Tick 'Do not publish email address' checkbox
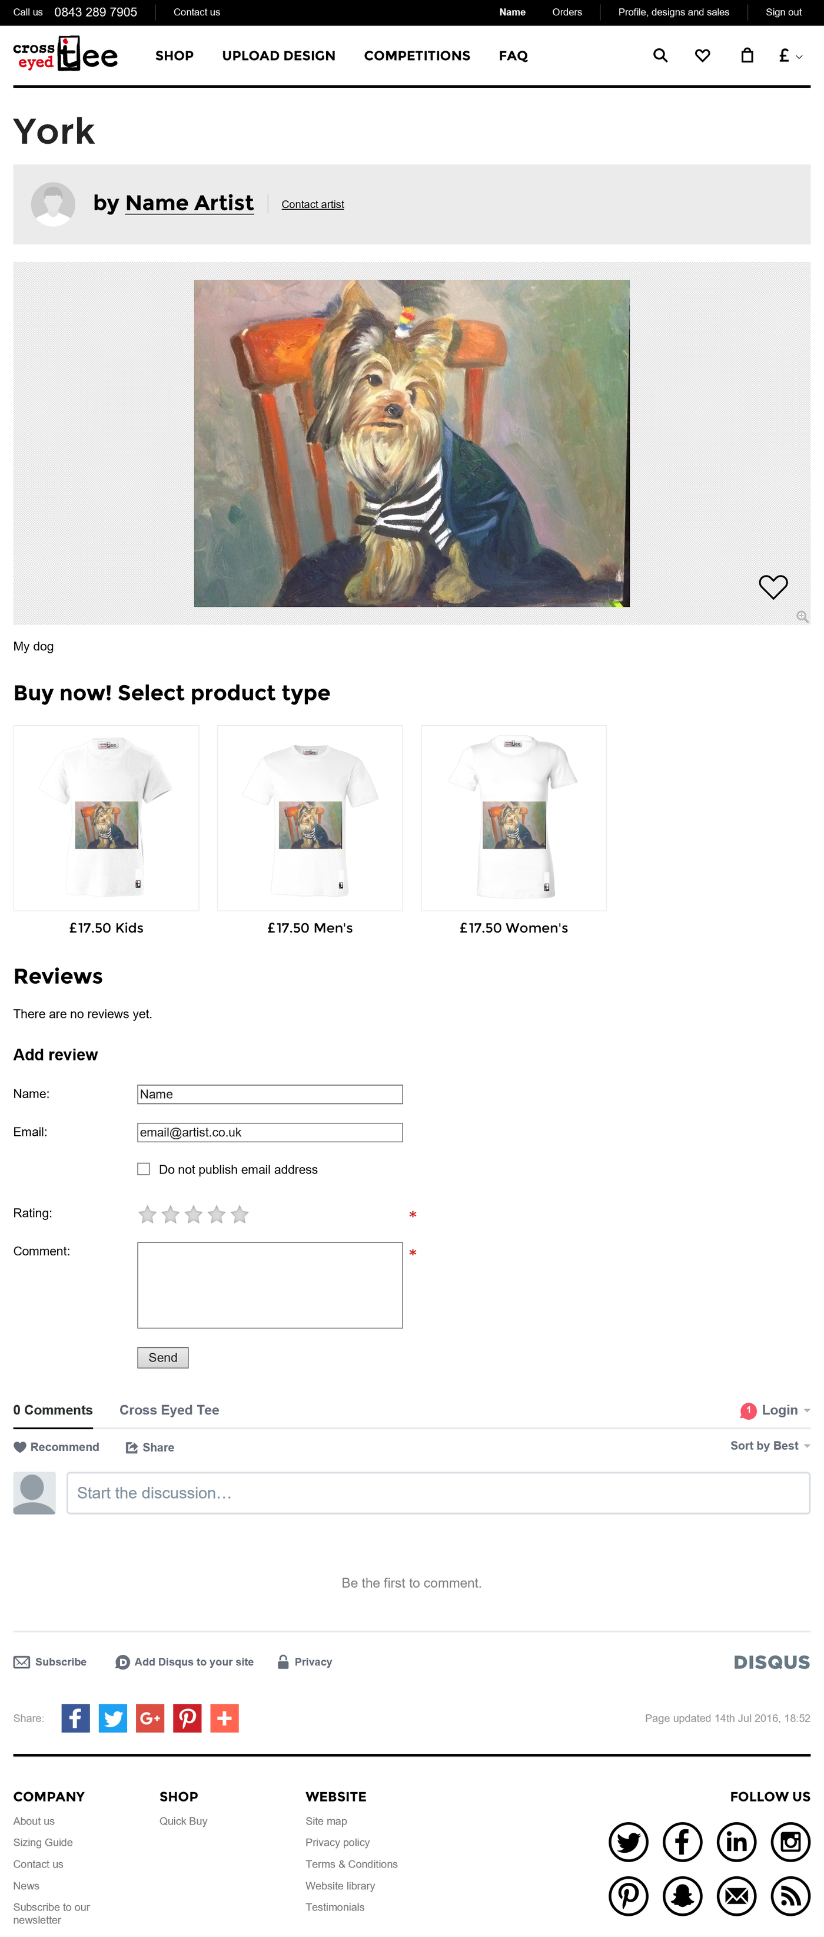This screenshot has height=1937, width=824. pos(144,1169)
